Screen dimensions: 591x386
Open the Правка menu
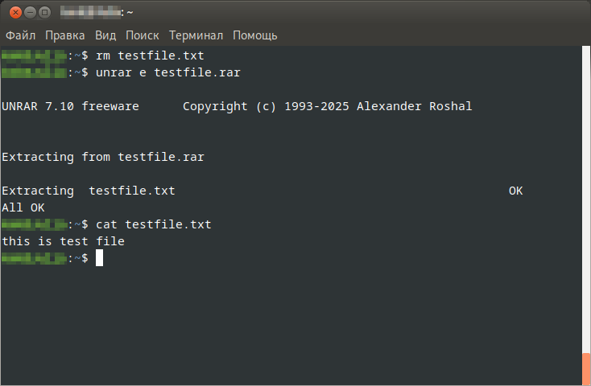click(x=65, y=35)
